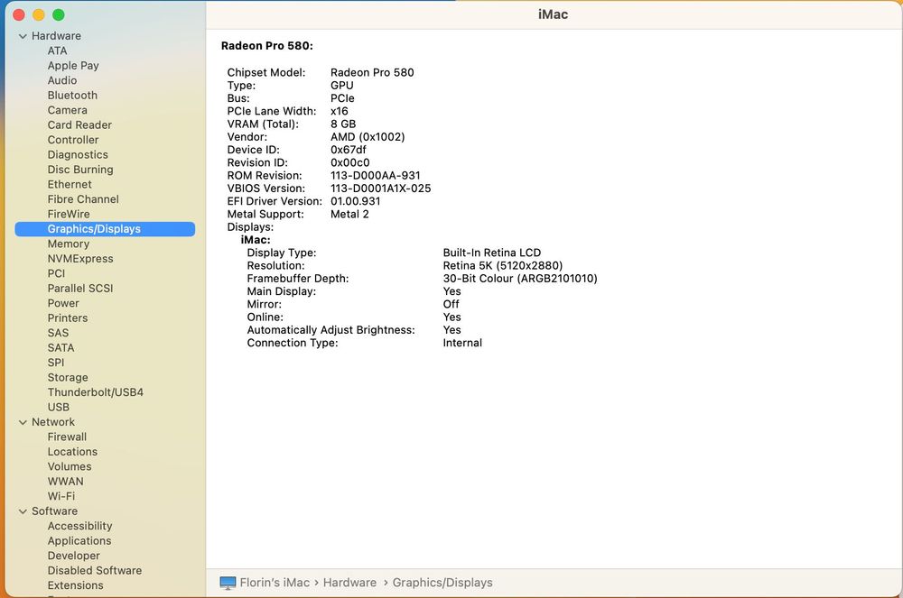Click the green zoom window button
This screenshot has width=903, height=598.
[59, 15]
